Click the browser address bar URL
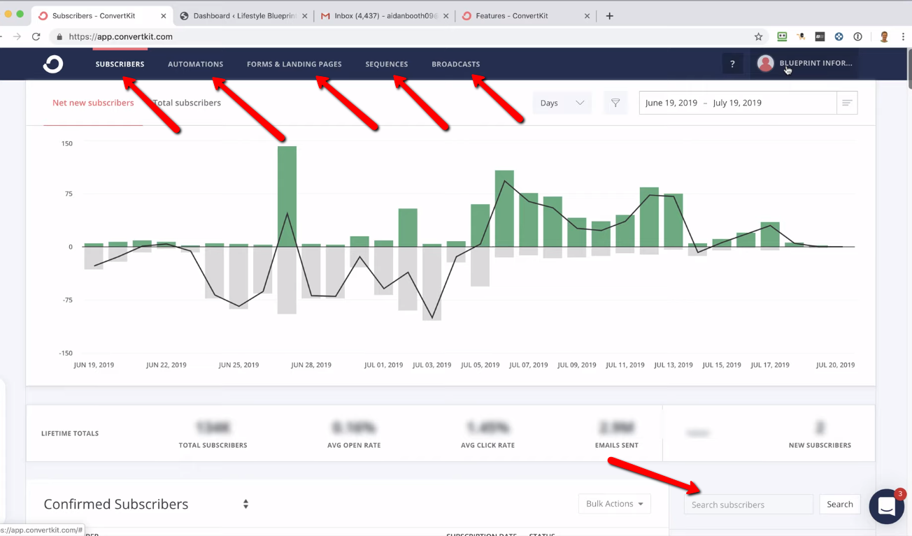The height and width of the screenshot is (536, 912). (121, 37)
